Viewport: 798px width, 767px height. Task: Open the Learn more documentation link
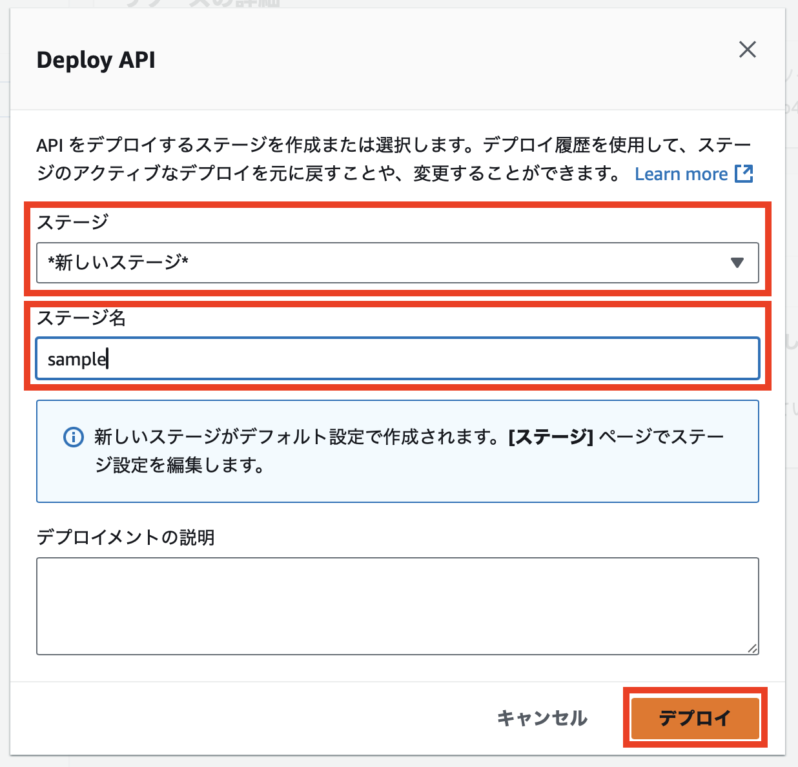pos(681,173)
